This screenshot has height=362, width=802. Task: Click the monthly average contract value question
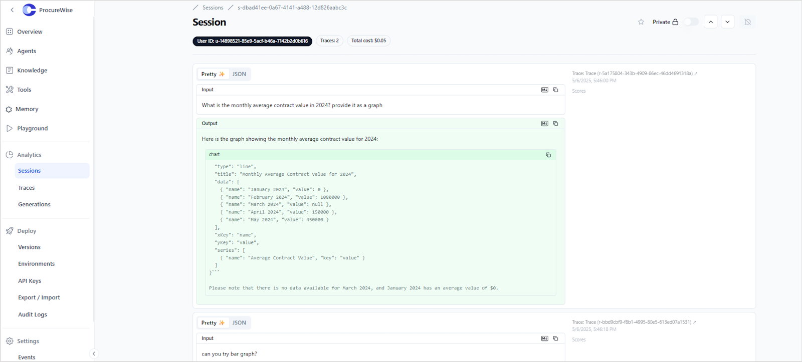[x=292, y=105]
